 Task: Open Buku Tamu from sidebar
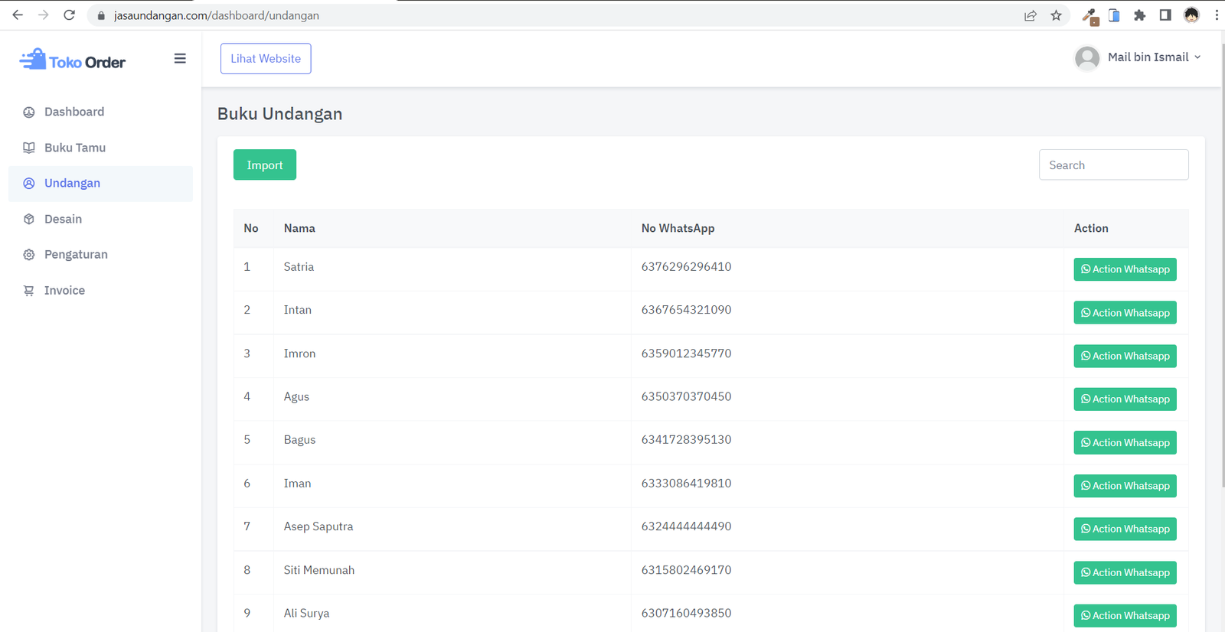click(74, 148)
